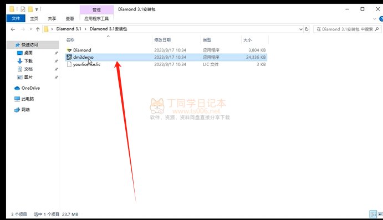
Task: Sort files by 类型 column
Action: 207,40
